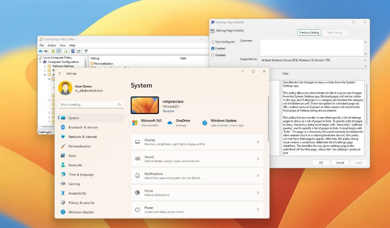Click Cancel in Settings Page Visibility dialog
Screen dimensions: 390x228
(340, 162)
